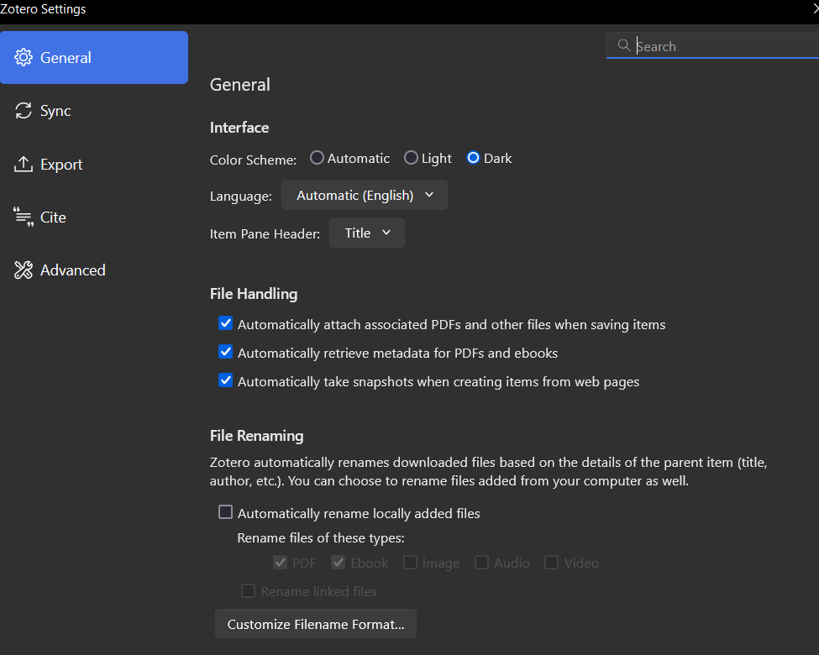The image size is (819, 655).
Task: Toggle the Ebook file type checkbox
Action: click(x=339, y=563)
